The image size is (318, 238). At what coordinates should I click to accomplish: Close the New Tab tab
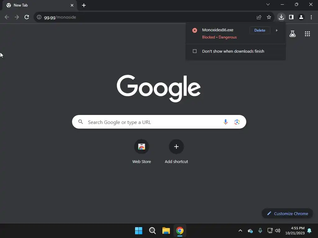click(72, 5)
